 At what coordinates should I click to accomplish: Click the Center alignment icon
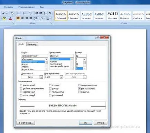pyautogui.click(x=22, y=18)
